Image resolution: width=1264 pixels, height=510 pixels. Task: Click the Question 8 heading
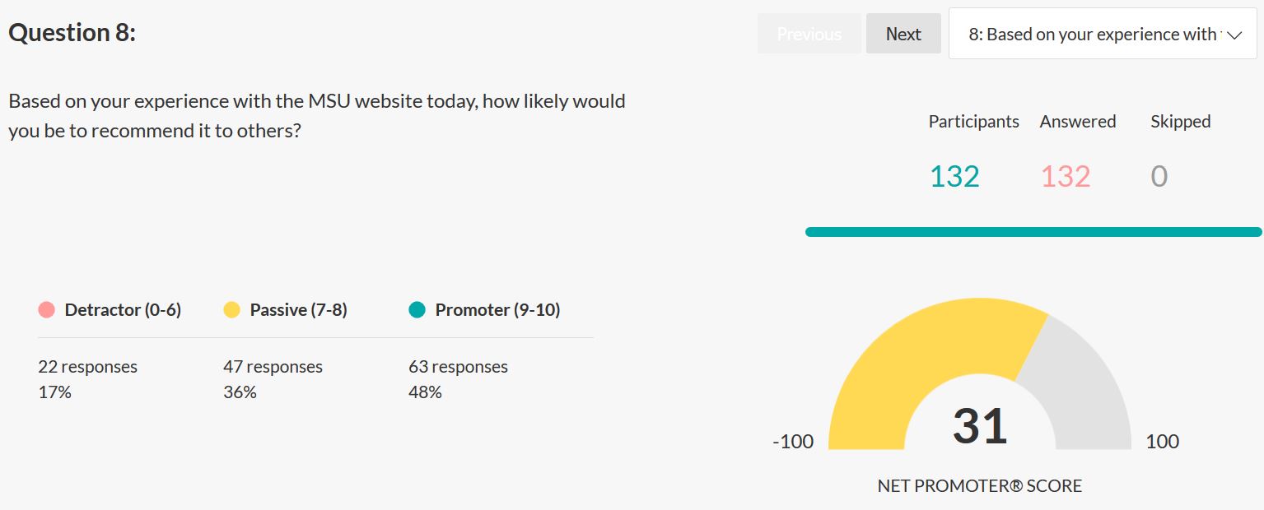pyautogui.click(x=72, y=33)
